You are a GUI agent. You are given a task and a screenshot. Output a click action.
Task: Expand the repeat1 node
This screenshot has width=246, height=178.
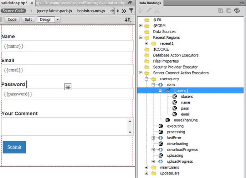tap(146, 43)
